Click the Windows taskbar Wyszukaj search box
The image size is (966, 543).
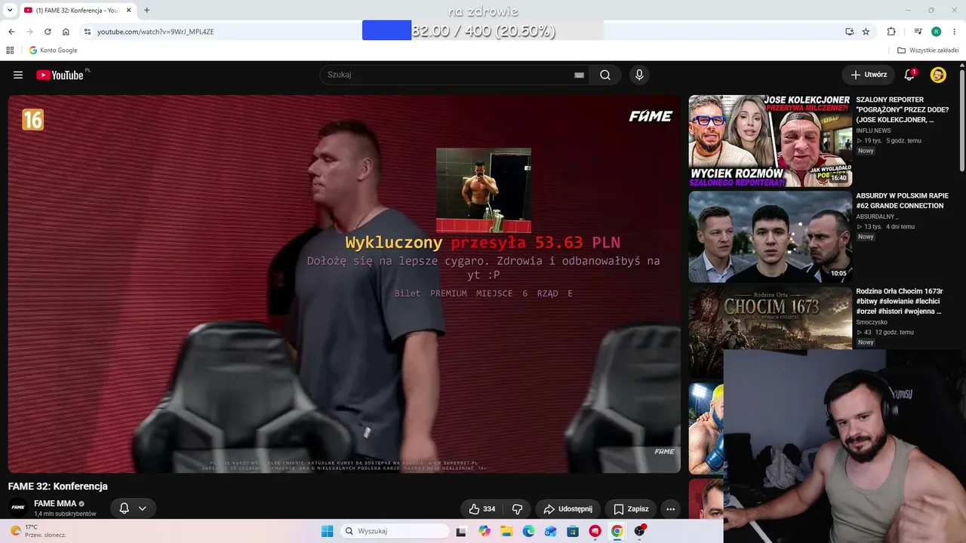[x=394, y=531]
